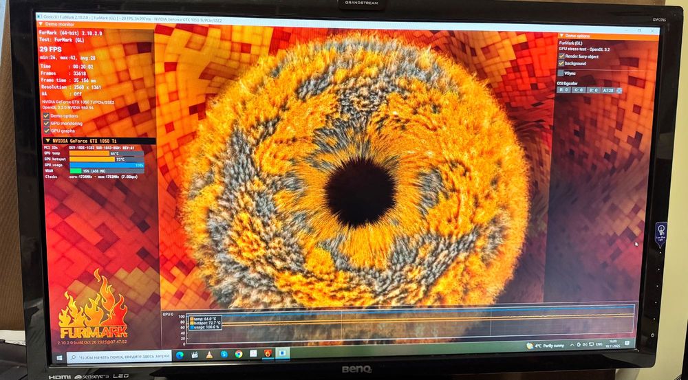Click the GPU temp 64°C bar

click(x=107, y=153)
